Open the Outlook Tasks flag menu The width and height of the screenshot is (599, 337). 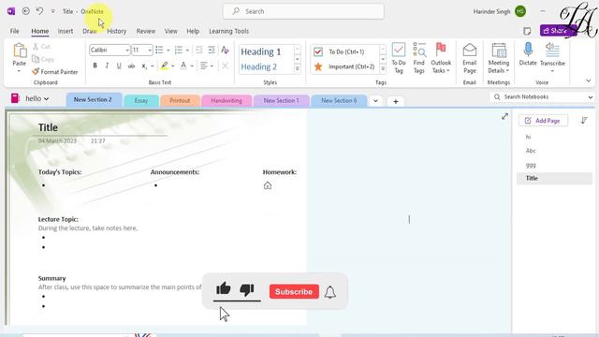(441, 58)
